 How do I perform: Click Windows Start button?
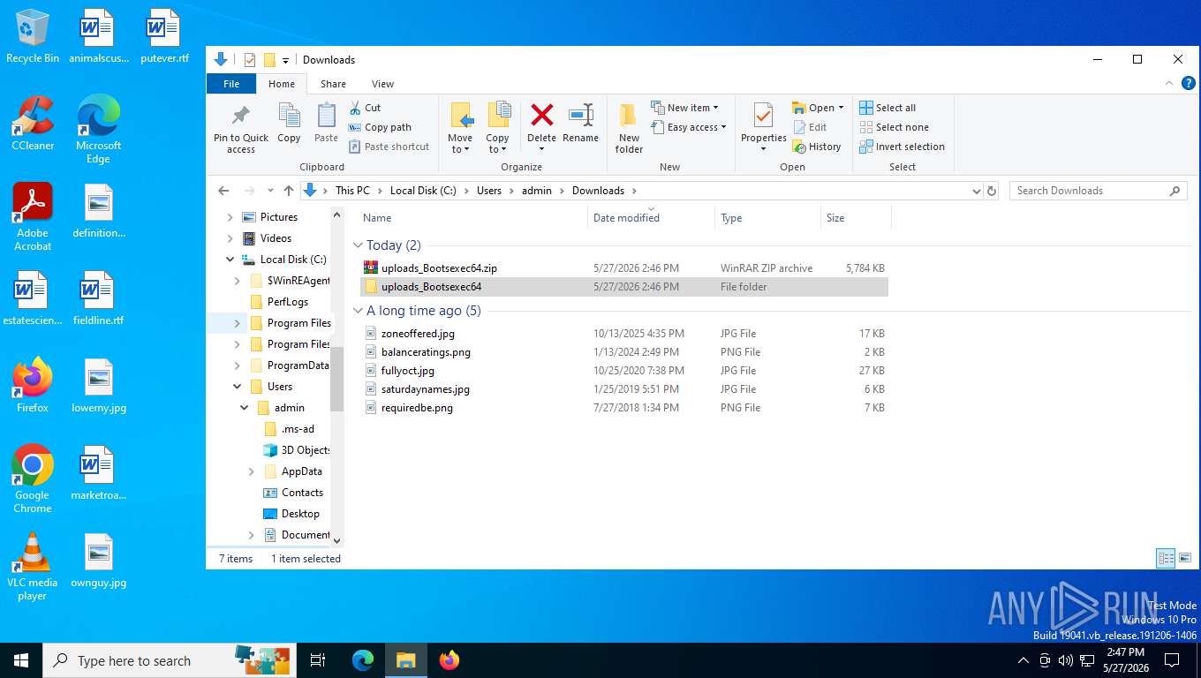21,660
